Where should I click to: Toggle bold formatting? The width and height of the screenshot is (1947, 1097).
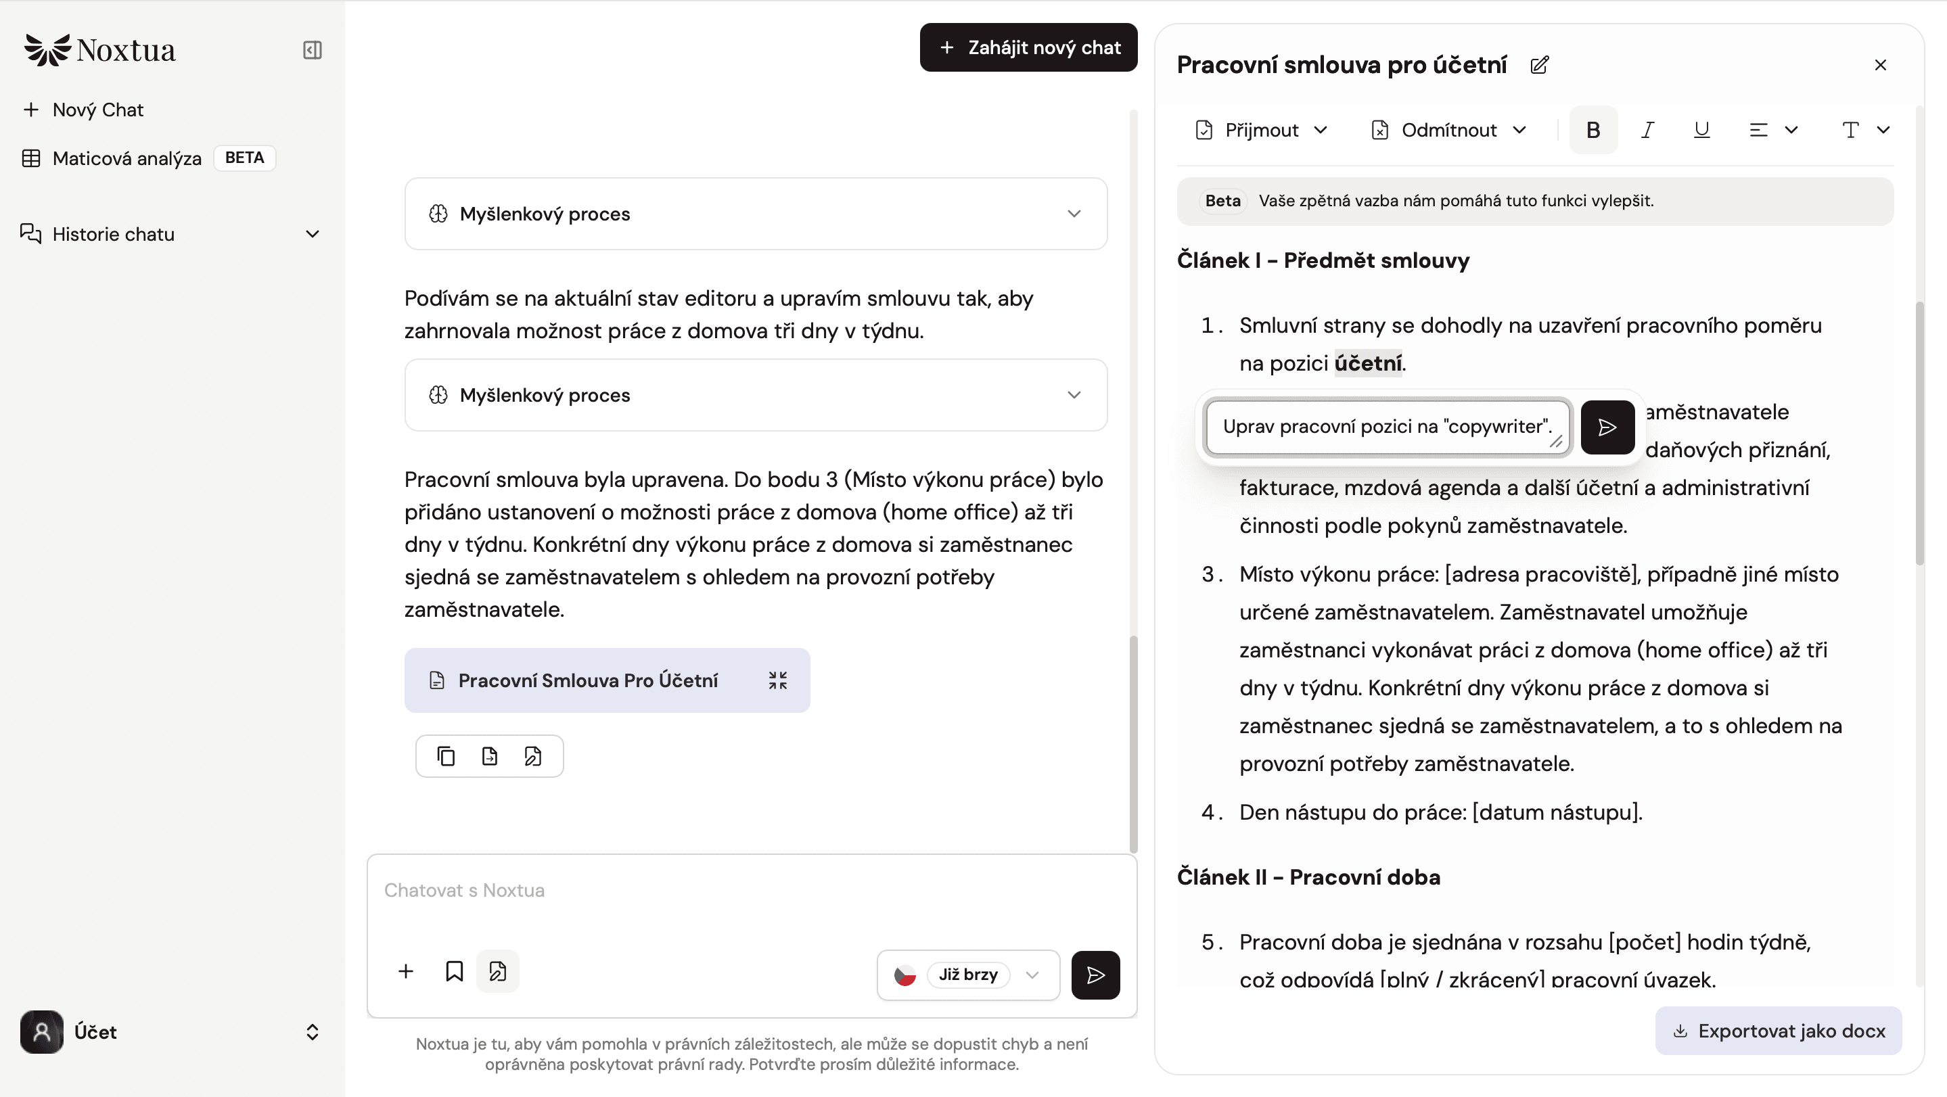tap(1593, 130)
